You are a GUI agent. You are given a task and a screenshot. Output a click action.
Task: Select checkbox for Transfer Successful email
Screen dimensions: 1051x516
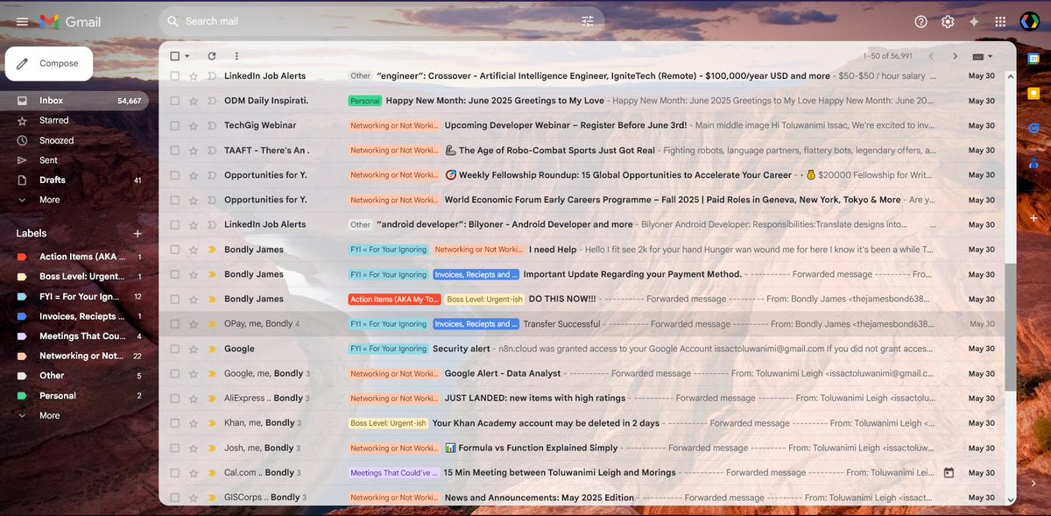(x=175, y=324)
